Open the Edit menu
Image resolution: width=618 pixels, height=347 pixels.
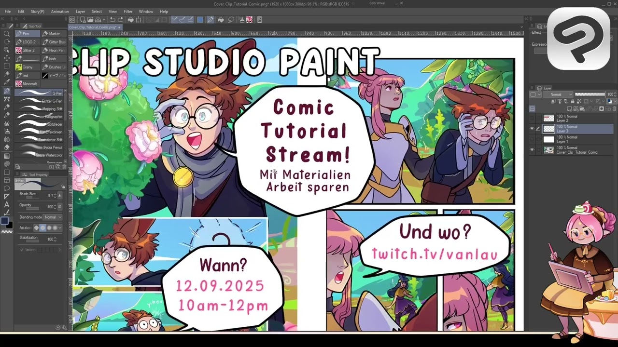[x=21, y=12]
